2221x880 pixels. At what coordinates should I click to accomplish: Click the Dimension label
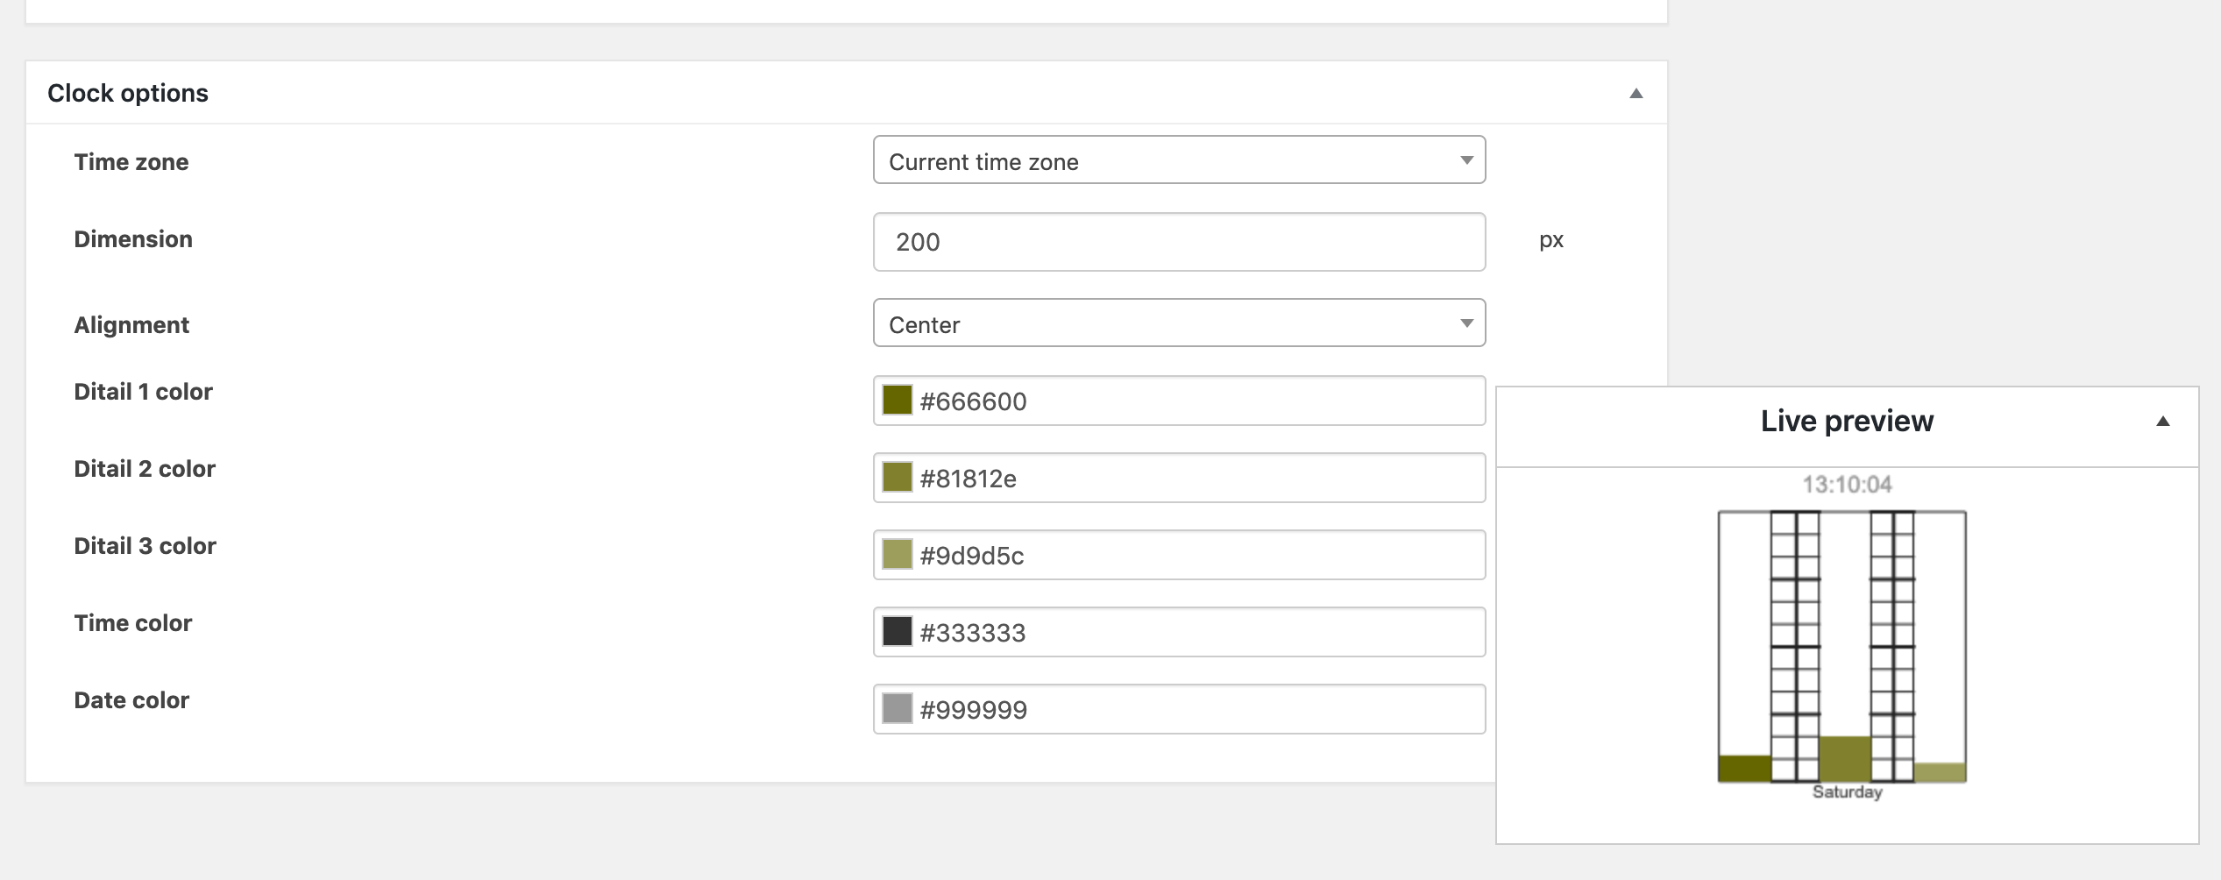pos(133,239)
